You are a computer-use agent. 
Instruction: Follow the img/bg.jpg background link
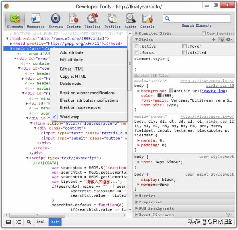click(213, 91)
